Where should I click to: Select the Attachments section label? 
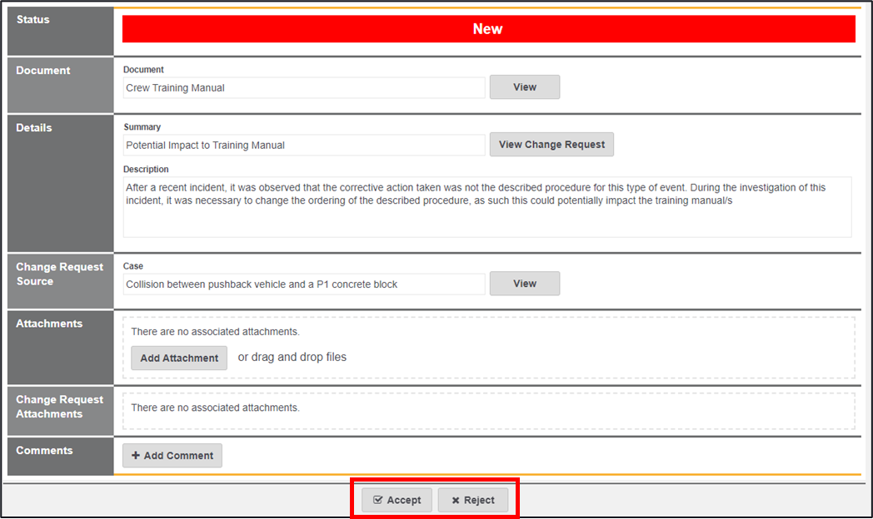coord(49,324)
